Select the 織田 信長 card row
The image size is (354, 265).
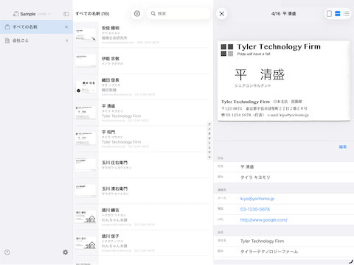pyautogui.click(x=142, y=87)
